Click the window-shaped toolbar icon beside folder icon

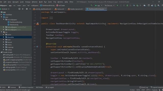point(149,5)
